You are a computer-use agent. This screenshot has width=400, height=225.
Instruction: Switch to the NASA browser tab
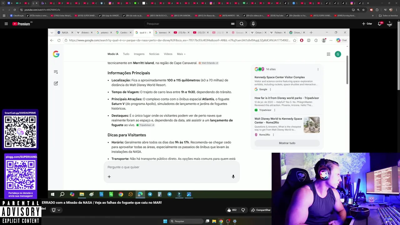pos(65,32)
